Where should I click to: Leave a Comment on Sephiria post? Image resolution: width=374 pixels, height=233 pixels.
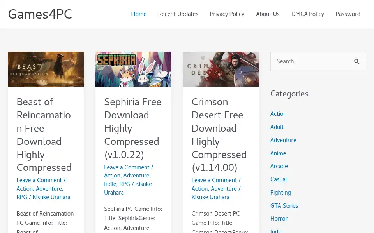[x=127, y=167]
